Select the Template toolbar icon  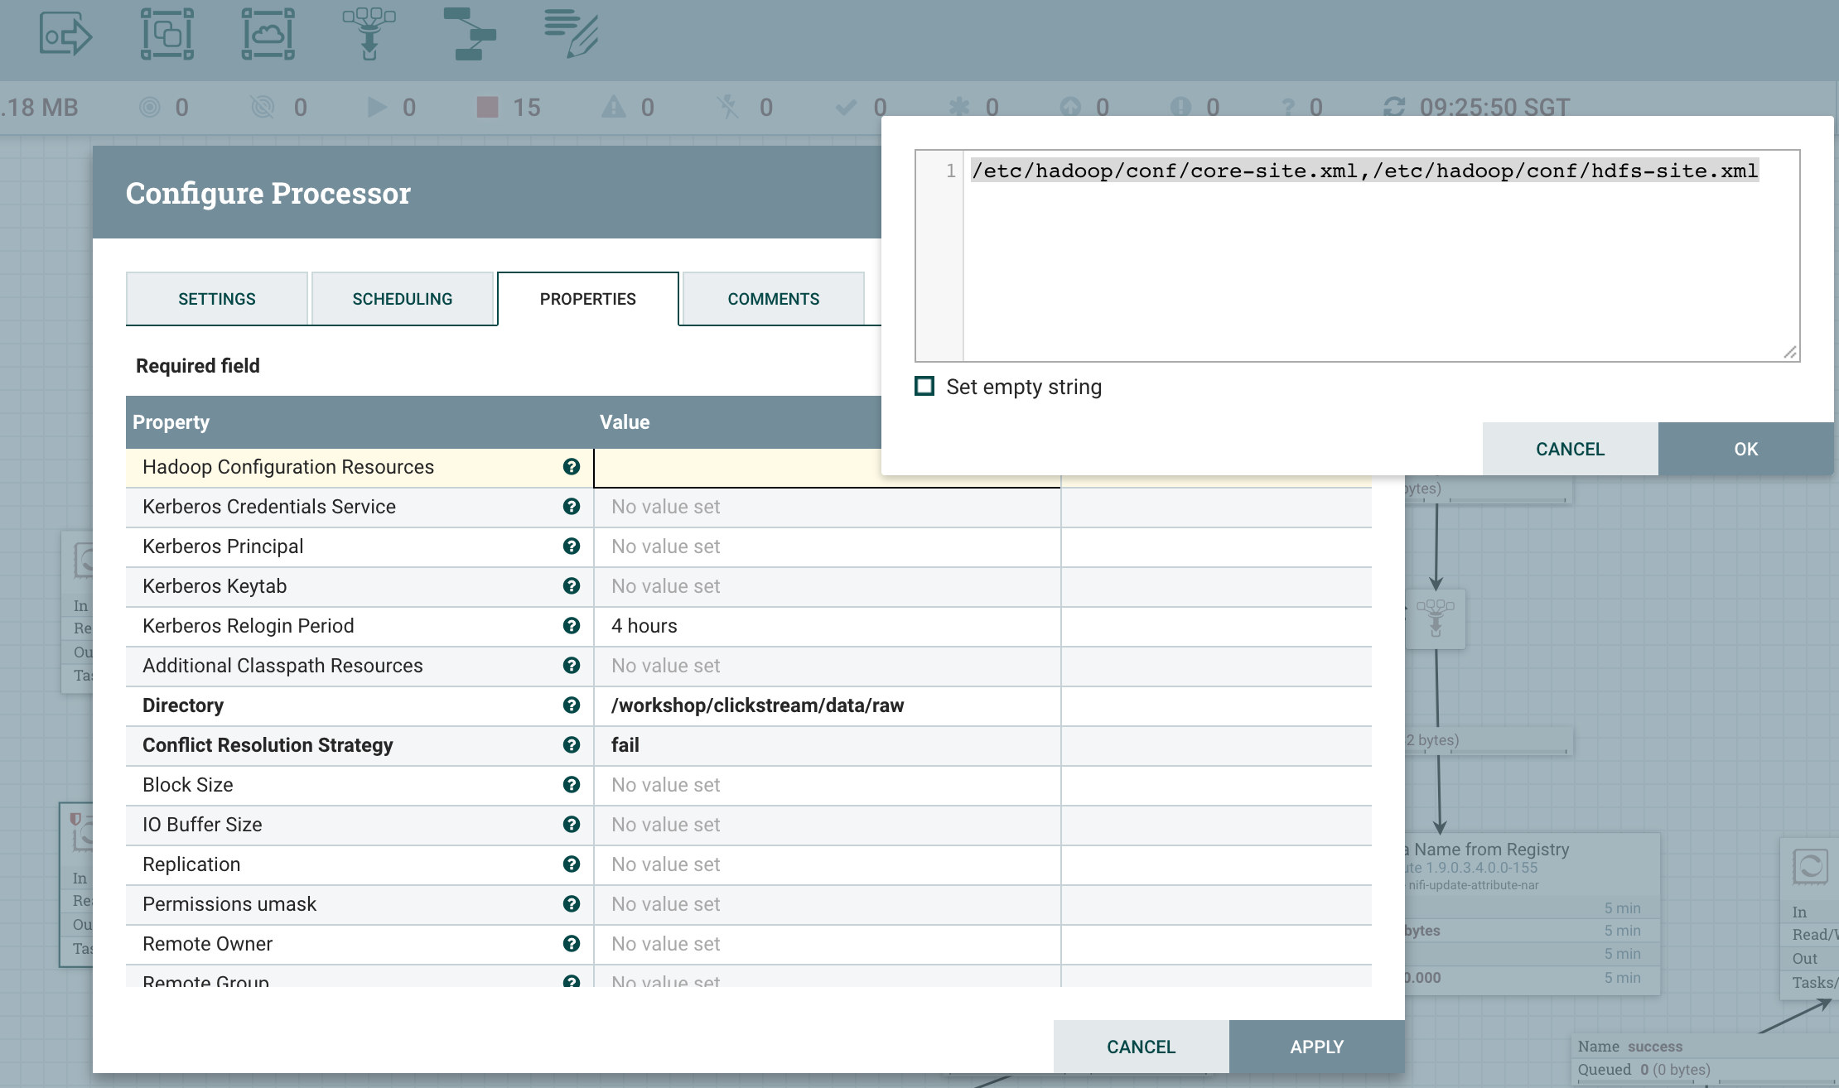pyautogui.click(x=470, y=34)
